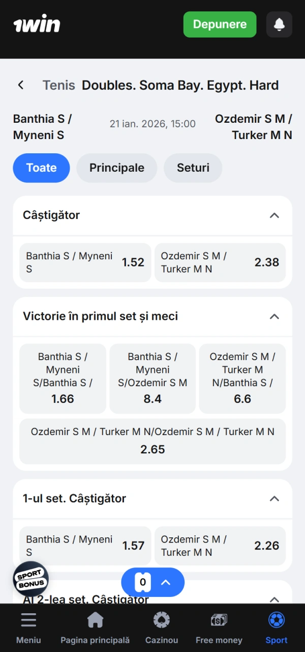Go back using the back arrow
Screen dimensions: 305x652
pyautogui.click(x=20, y=85)
